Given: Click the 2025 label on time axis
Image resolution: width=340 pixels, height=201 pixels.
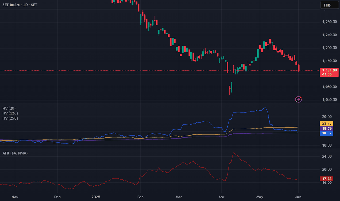Looking at the screenshot, I should (96, 197).
